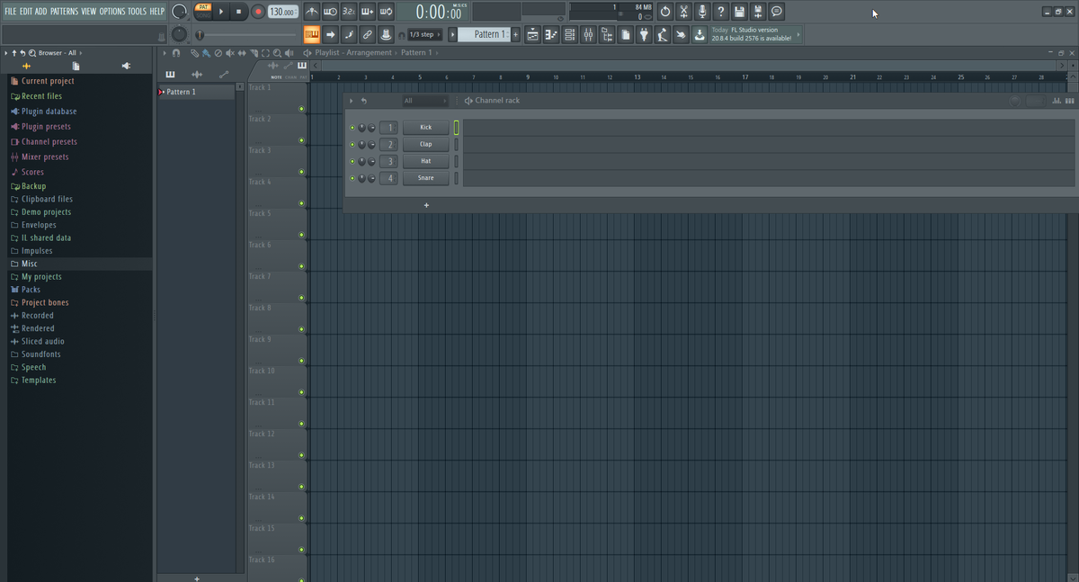Open the Pattern 1 selector dropdown

click(485, 34)
